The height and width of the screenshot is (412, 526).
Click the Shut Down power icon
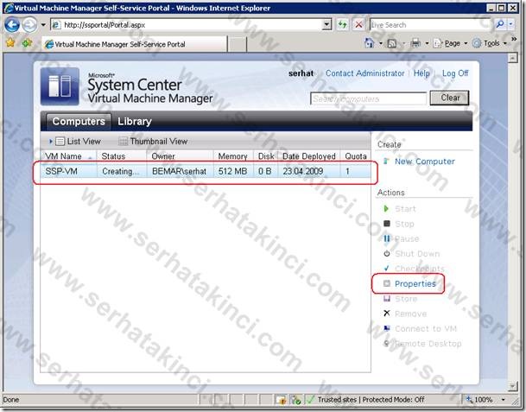pos(387,253)
